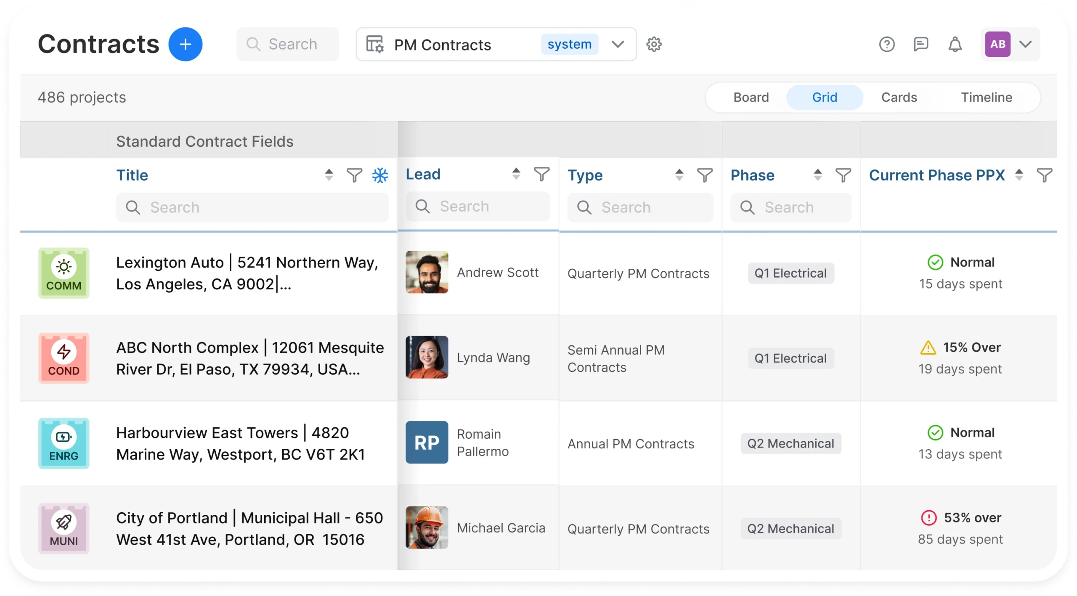Open the chat messages icon
Screen dimensions: 1077x596
click(x=921, y=44)
